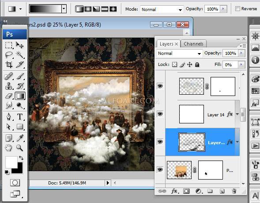Click the foreground color swatch
260x203 pixels.
11,162
